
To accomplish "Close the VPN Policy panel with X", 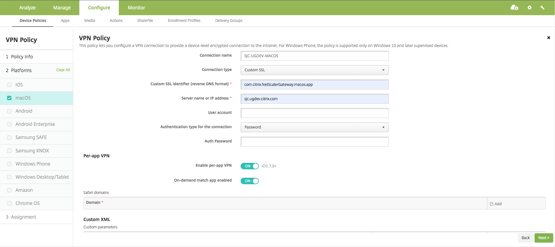I will [x=549, y=38].
